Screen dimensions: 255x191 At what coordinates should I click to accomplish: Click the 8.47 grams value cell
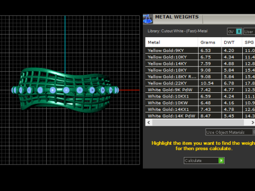pos(210,116)
